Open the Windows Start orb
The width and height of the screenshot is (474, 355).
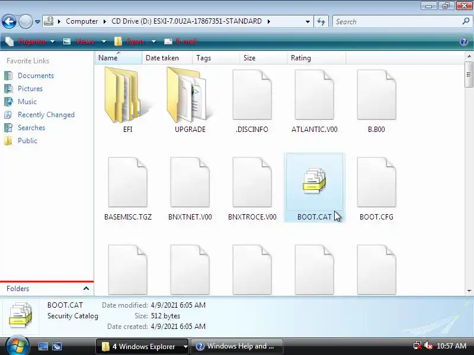click(18, 346)
